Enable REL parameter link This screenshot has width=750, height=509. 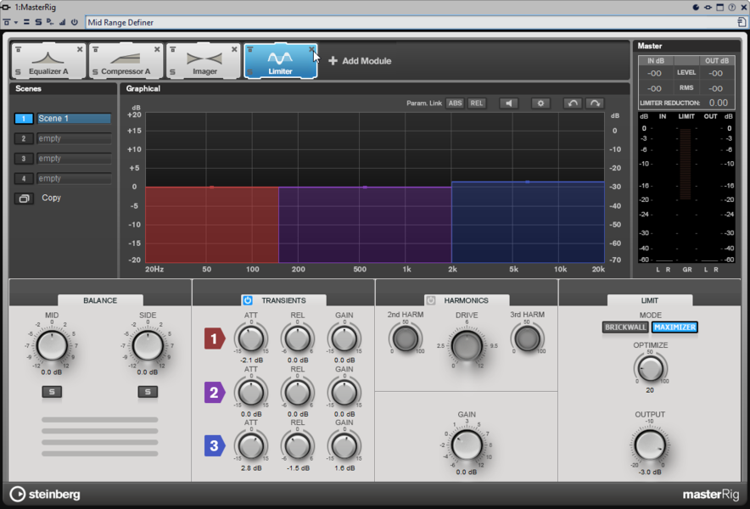(477, 103)
